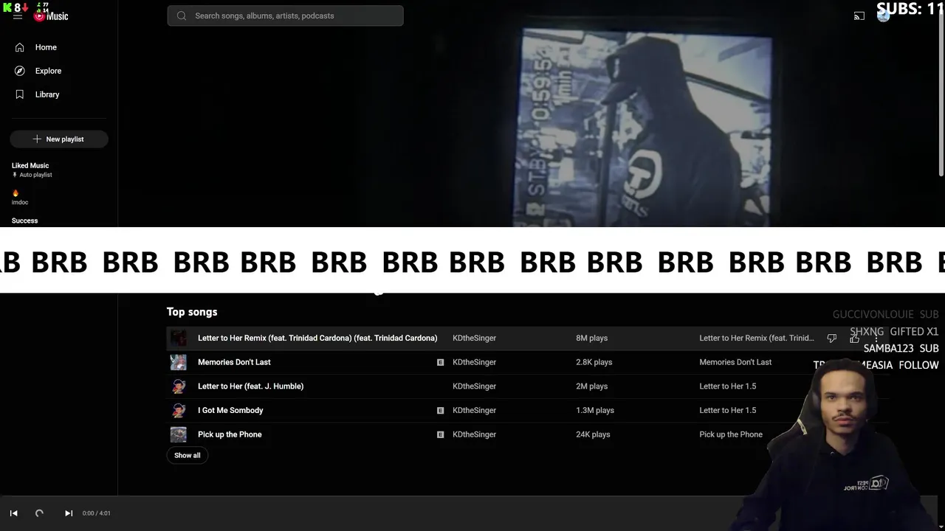Select song title Letter to Her Remix
Image resolution: width=945 pixels, height=531 pixels.
317,338
